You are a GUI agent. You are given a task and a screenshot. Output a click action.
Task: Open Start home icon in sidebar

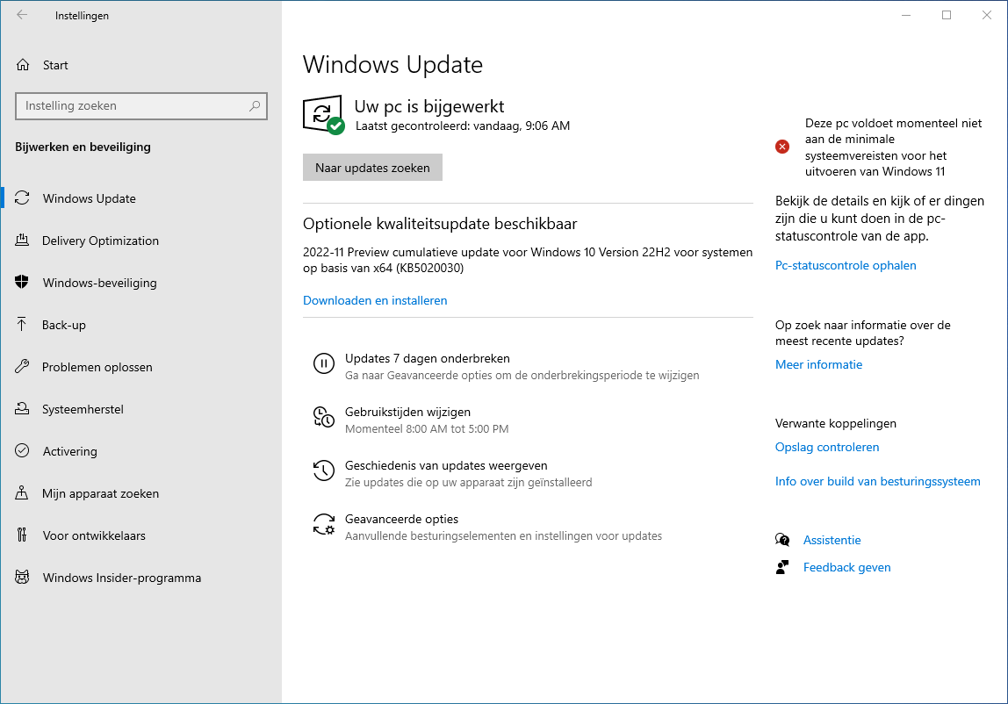coord(23,65)
